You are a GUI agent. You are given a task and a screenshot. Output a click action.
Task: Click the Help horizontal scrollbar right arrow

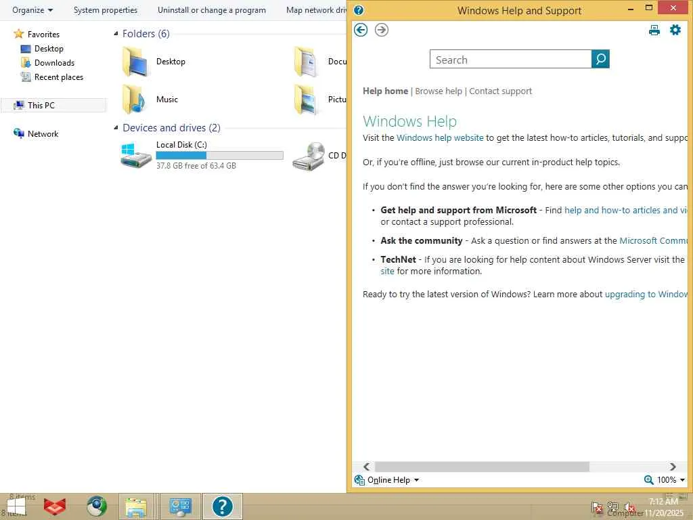tap(673, 467)
